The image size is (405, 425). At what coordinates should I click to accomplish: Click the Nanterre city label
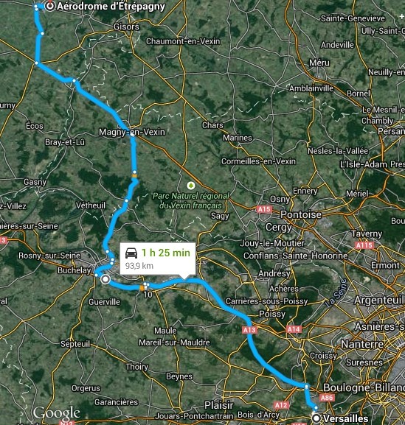click(362, 344)
